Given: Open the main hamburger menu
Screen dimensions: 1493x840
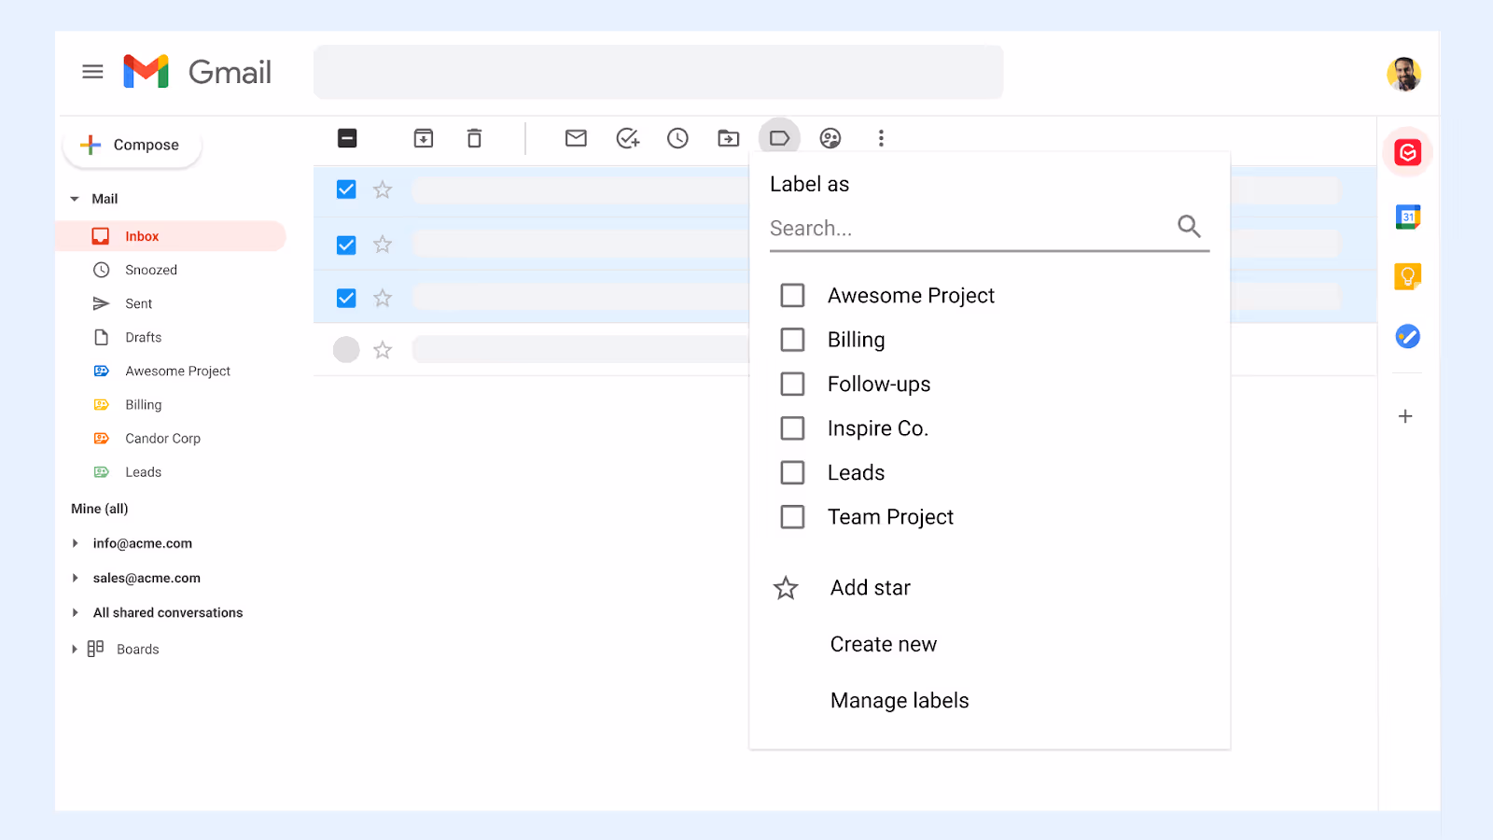Looking at the screenshot, I should 92,72.
